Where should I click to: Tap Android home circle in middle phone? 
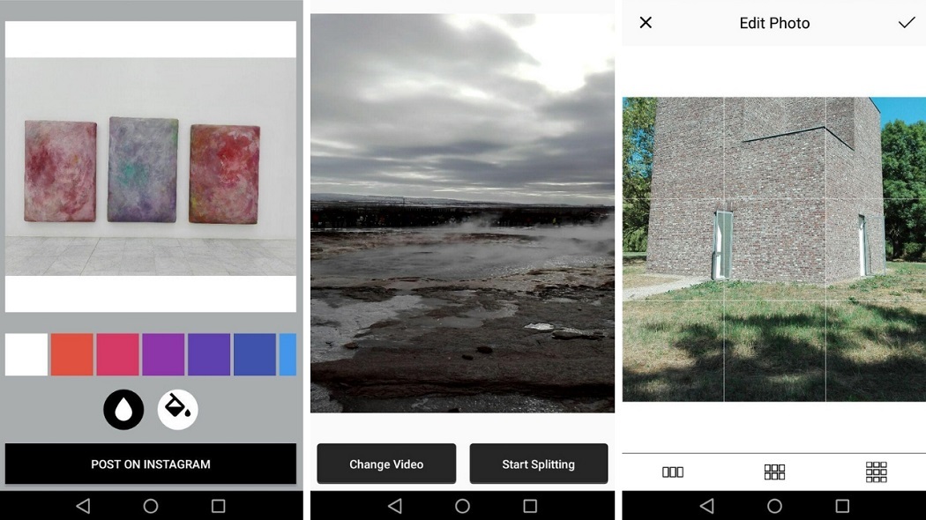click(462, 506)
